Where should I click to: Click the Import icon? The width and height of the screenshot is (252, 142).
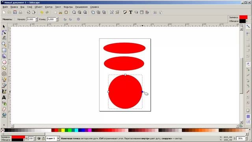pos(28,12)
